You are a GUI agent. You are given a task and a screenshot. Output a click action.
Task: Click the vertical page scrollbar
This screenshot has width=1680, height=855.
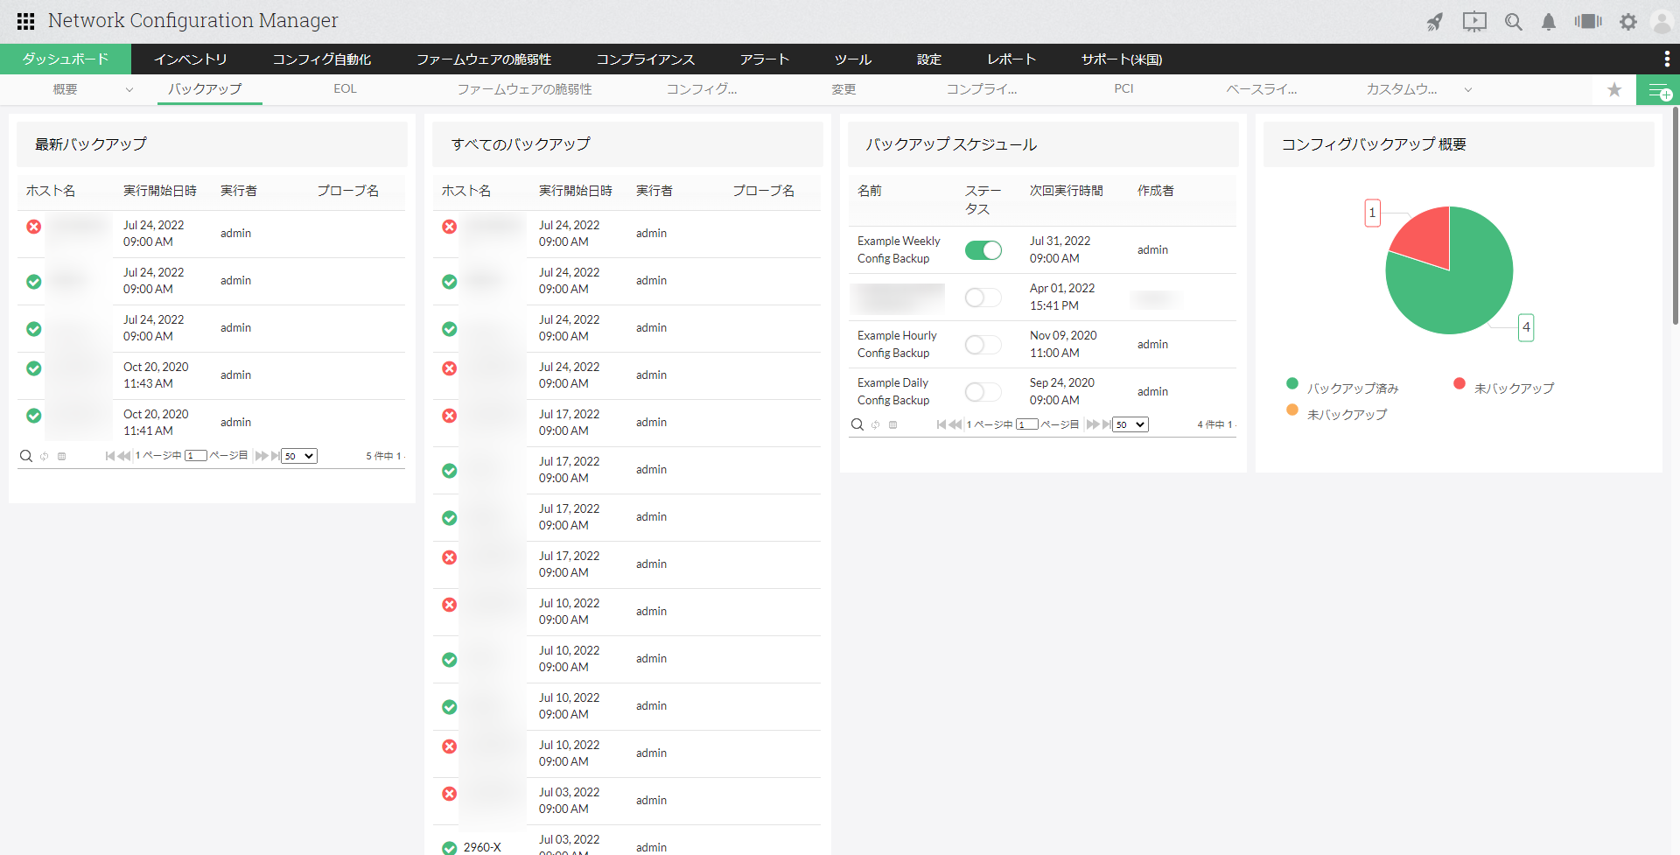pos(1676,216)
